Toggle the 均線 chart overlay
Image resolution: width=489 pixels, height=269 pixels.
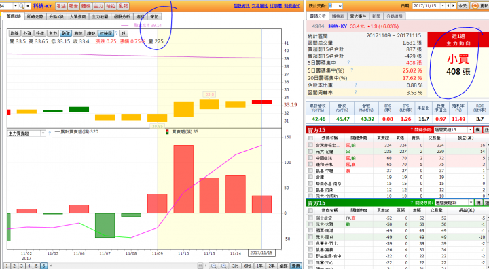[x=14, y=33]
